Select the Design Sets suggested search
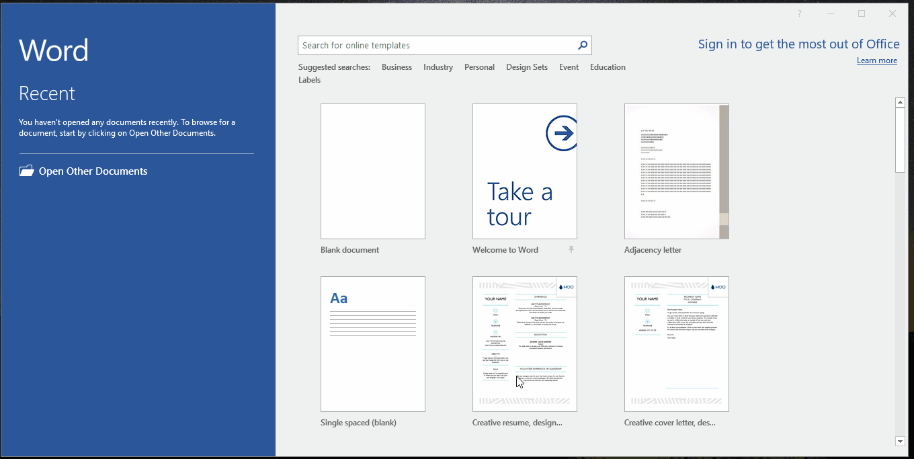 click(x=527, y=67)
